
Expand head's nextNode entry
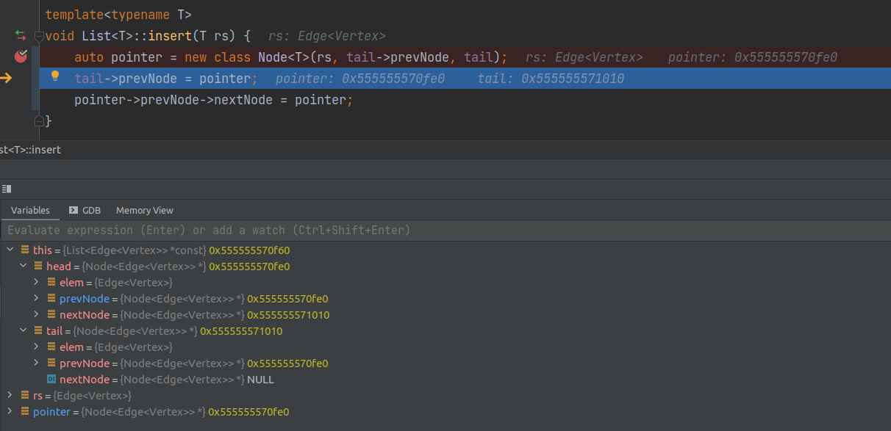pos(36,315)
